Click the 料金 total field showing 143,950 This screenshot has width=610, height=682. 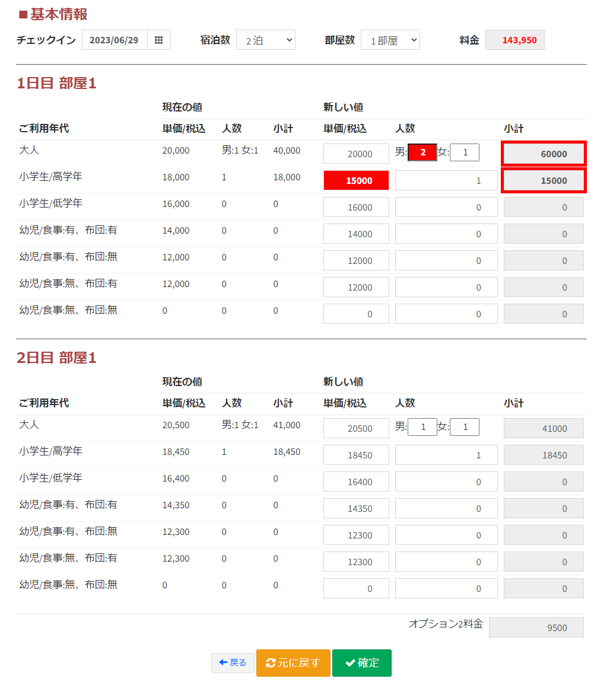(514, 40)
